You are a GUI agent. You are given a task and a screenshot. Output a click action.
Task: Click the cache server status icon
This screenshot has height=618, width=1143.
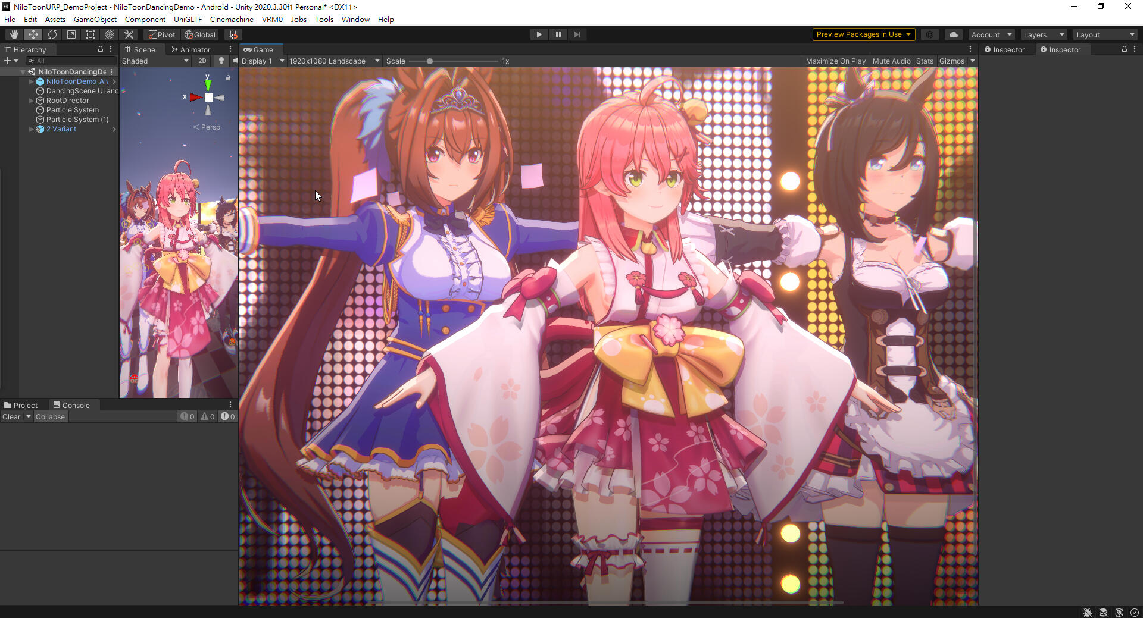[x=1103, y=613]
